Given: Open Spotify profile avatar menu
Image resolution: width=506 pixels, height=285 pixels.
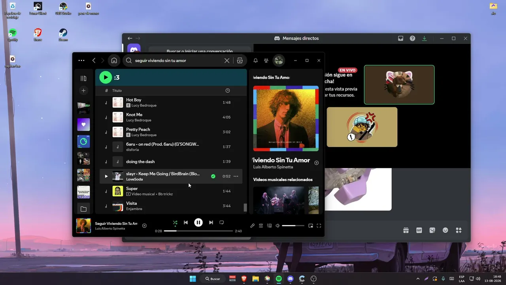Looking at the screenshot, I should 279,61.
